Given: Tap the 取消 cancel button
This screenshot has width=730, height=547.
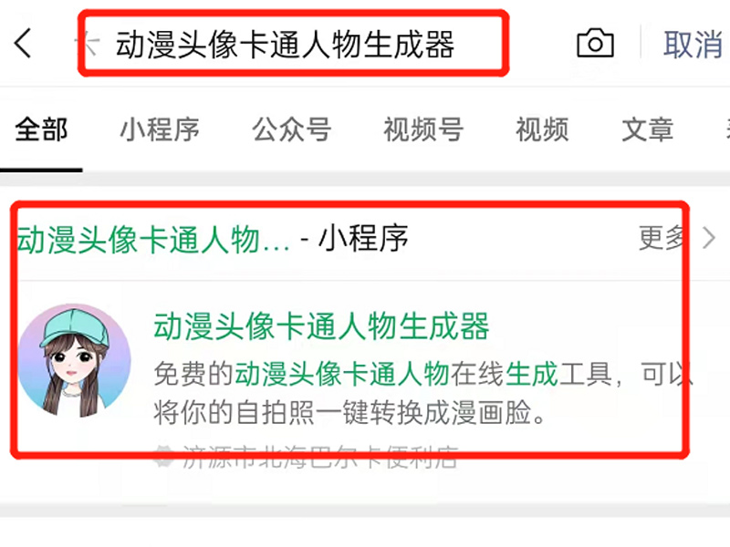Looking at the screenshot, I should 693,45.
